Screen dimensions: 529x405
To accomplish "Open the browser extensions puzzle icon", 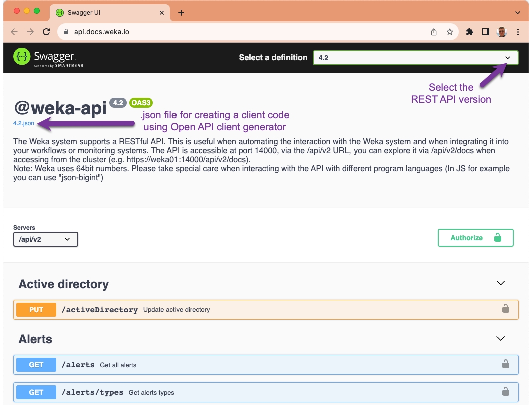I will 470,32.
